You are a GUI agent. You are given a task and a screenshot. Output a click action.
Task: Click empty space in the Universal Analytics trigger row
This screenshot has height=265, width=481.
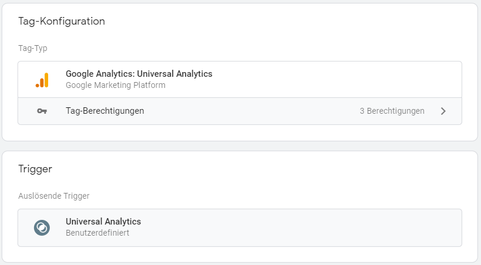pos(307,228)
